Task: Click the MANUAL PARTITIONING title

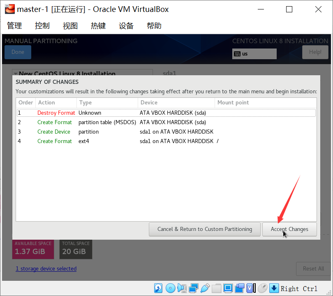Action: click(x=41, y=41)
